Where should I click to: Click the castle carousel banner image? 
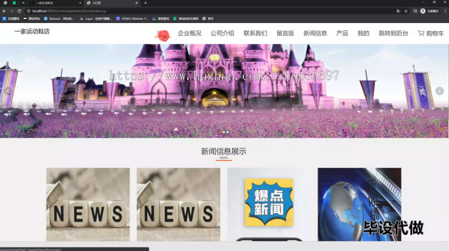[224, 91]
